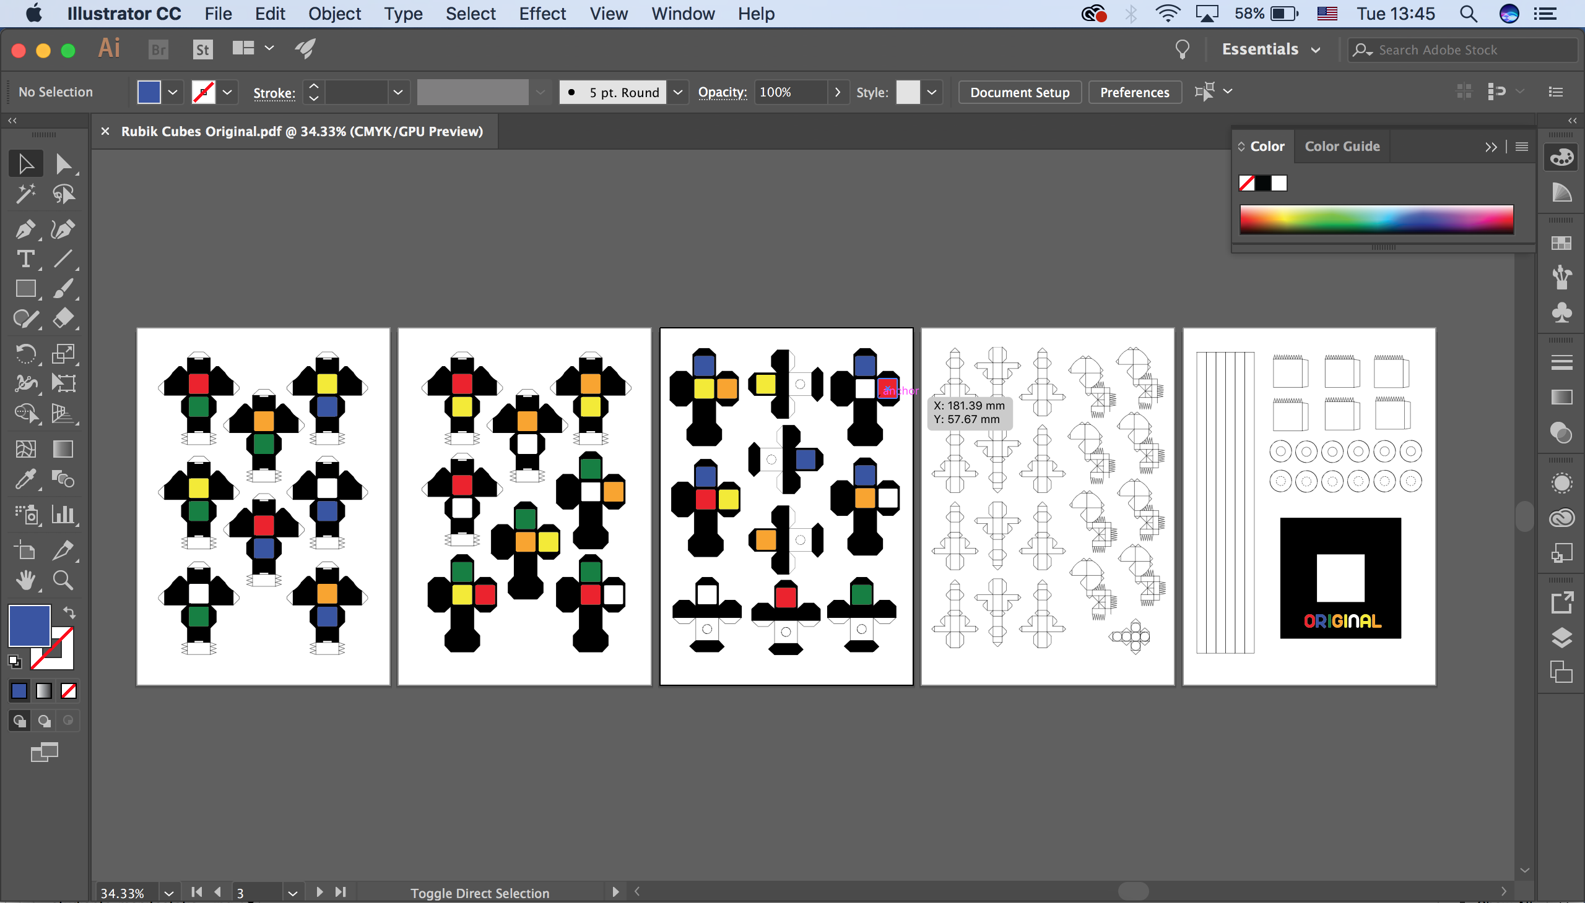Enable Draw Behind mode
Image resolution: width=1585 pixels, height=903 pixels.
44,721
